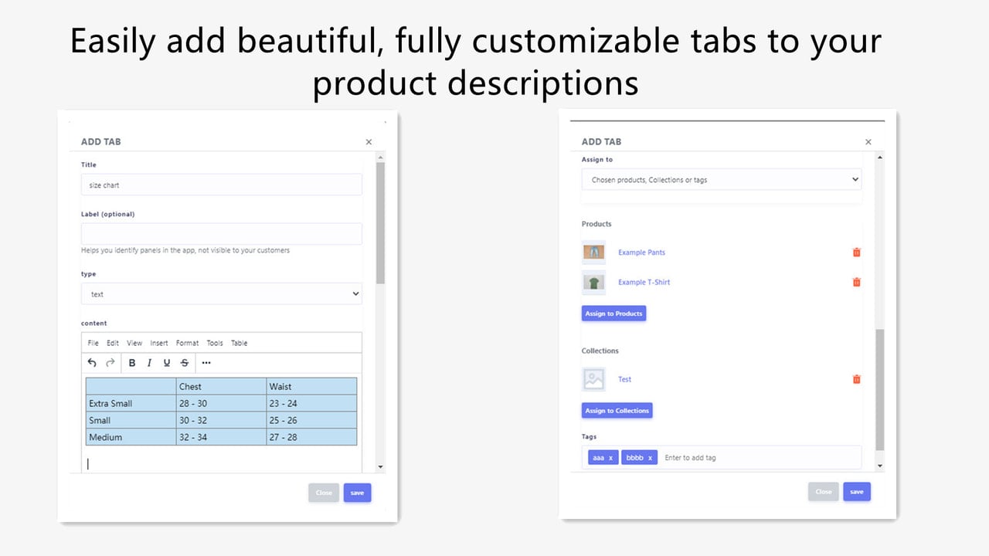Click Close in the left ADD TAB dialog
This screenshot has height=556, width=989.
(324, 493)
